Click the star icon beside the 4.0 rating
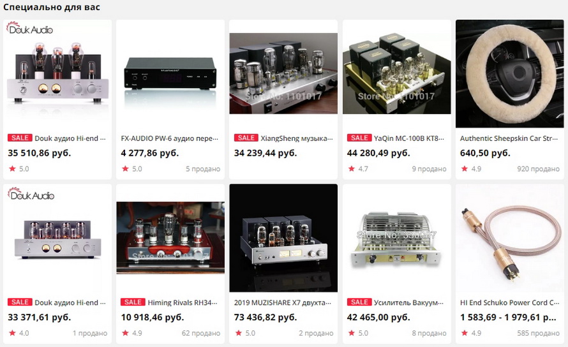This screenshot has width=568, height=347. [12, 333]
